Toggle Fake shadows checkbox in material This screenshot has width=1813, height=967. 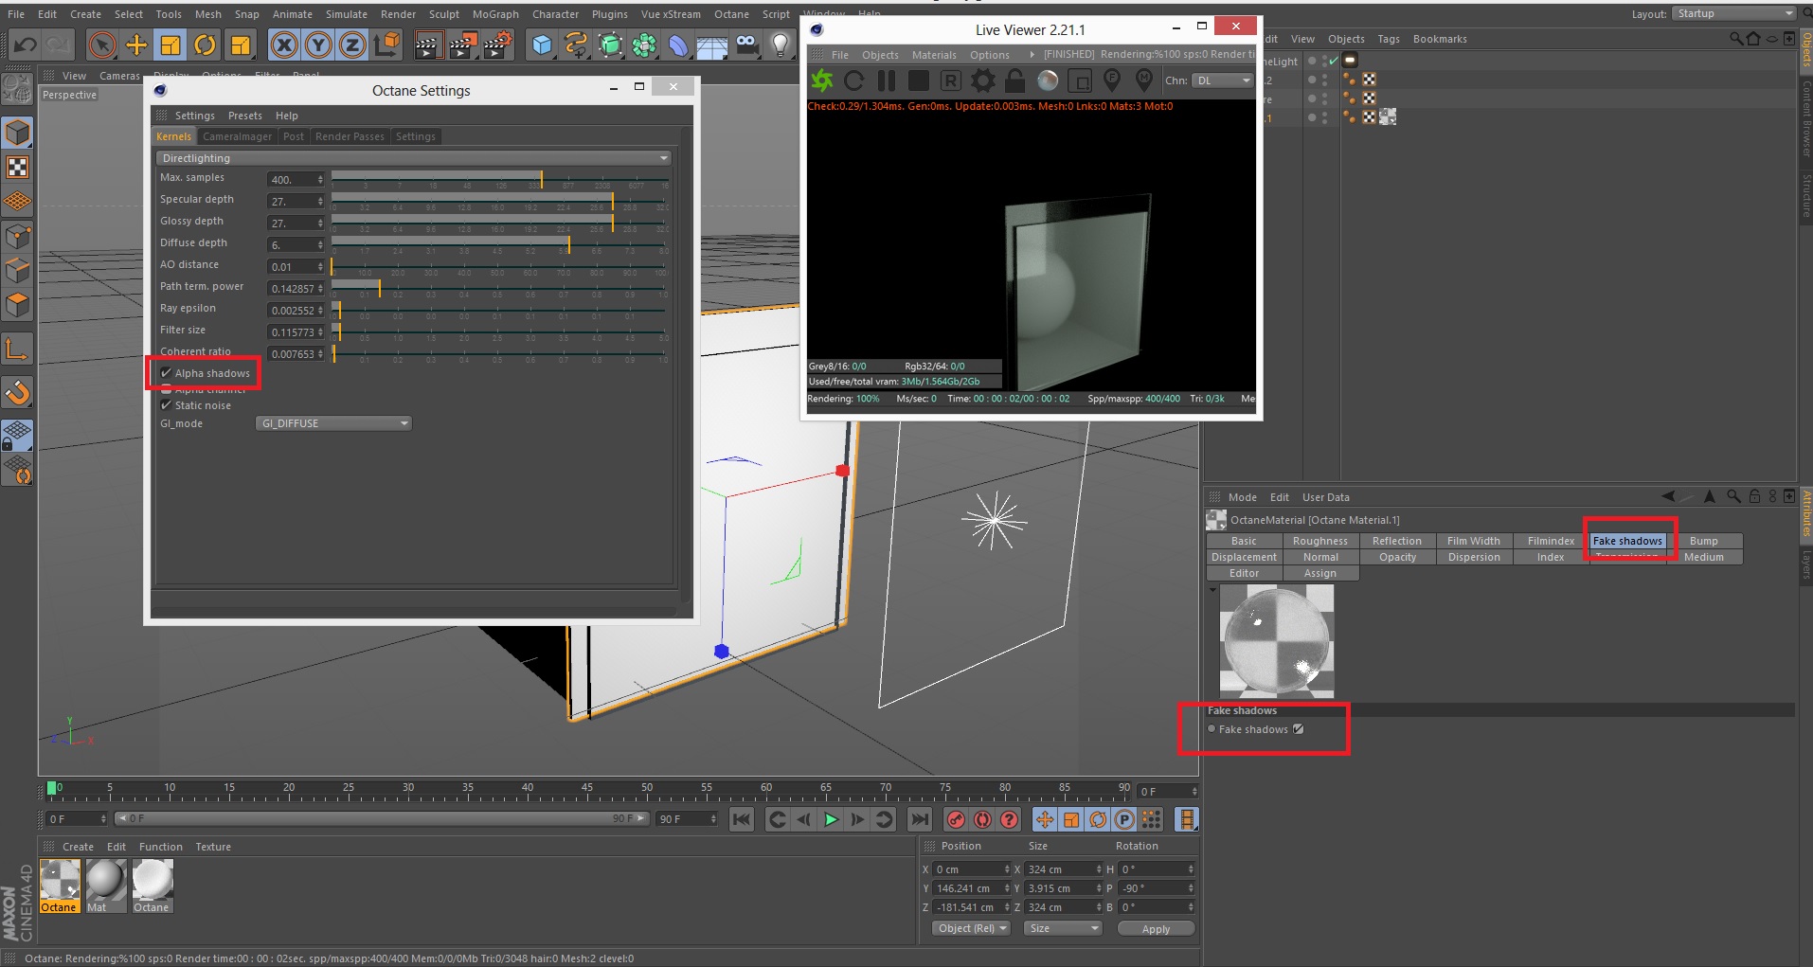click(1299, 729)
